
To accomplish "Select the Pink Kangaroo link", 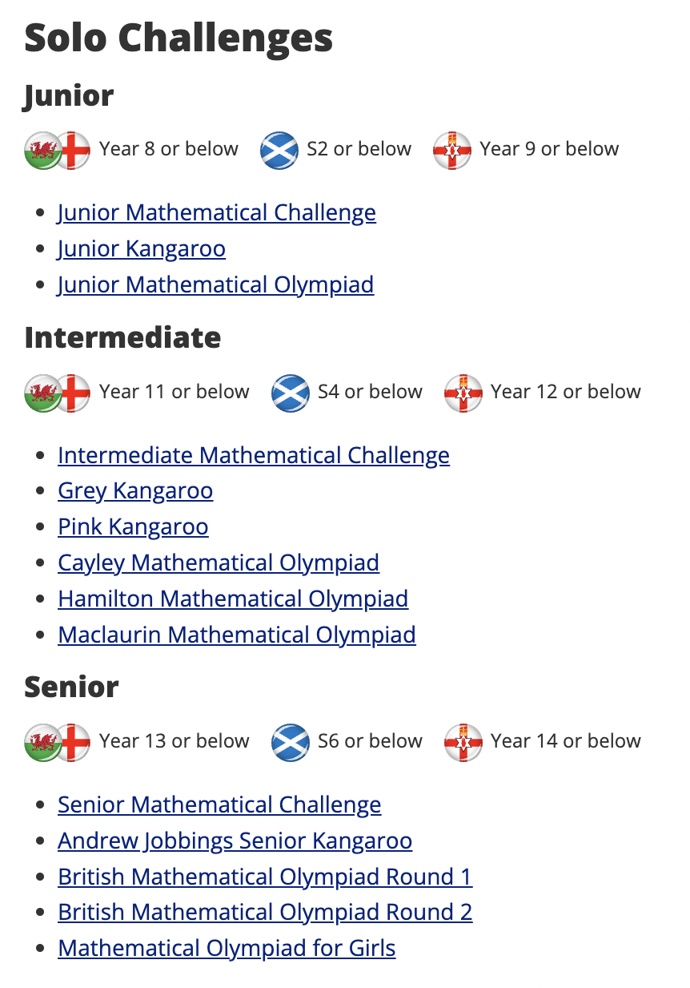I will [133, 527].
